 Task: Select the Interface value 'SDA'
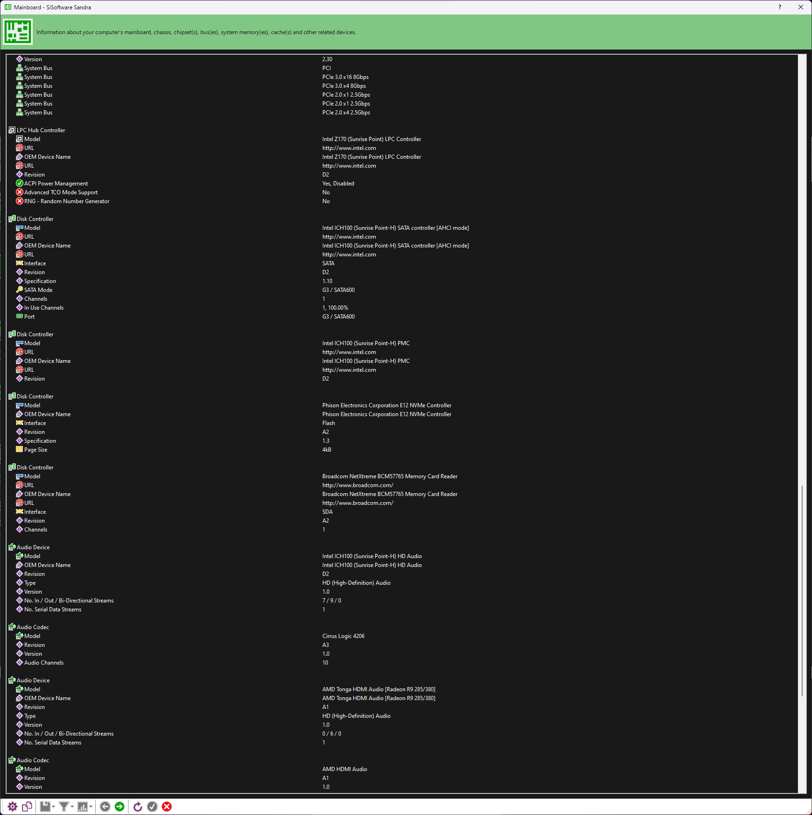click(x=328, y=512)
